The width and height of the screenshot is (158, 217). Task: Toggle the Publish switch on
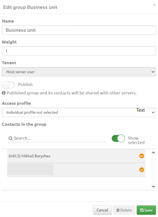8,85
